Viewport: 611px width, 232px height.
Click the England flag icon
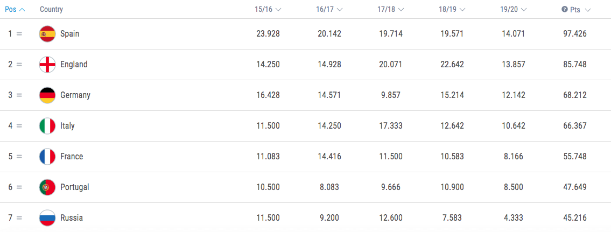click(x=47, y=65)
